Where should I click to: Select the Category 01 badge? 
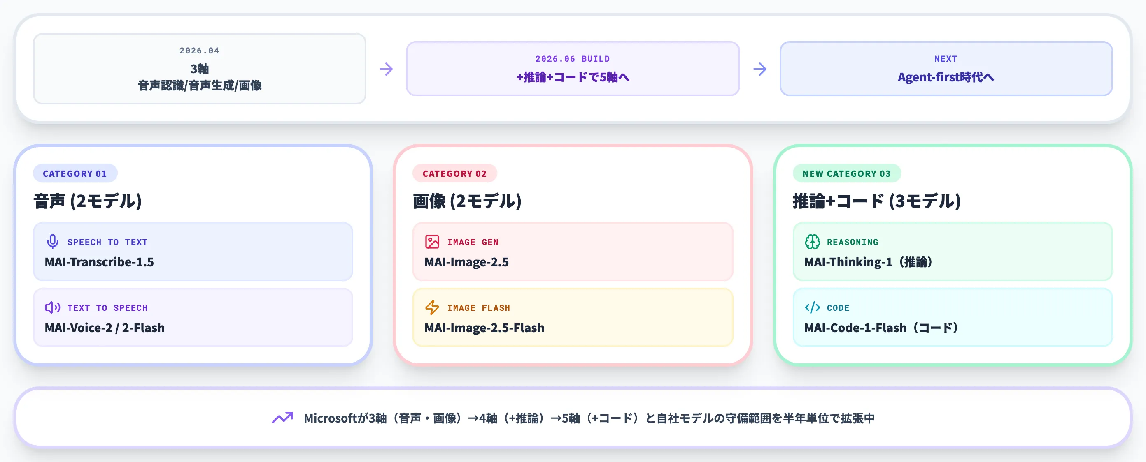pos(75,173)
